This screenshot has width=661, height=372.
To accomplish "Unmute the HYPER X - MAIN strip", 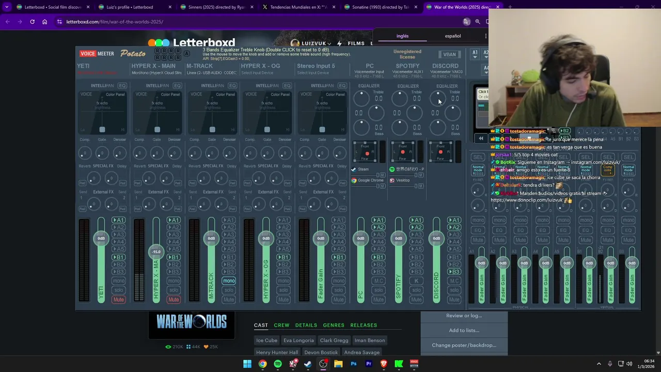I will click(x=174, y=300).
